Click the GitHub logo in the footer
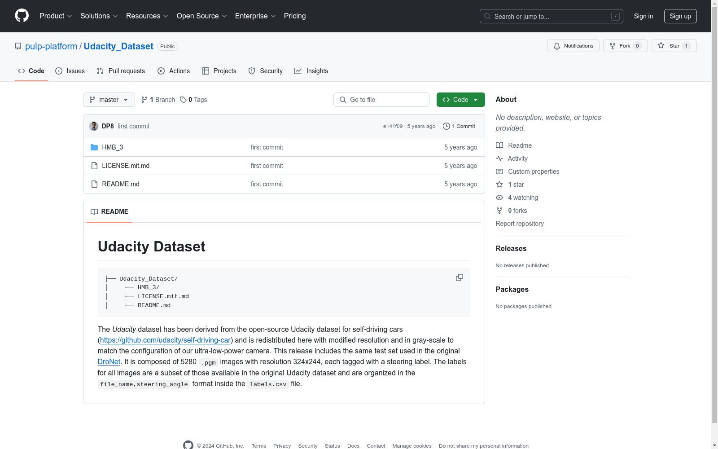This screenshot has width=718, height=449. pyautogui.click(x=188, y=445)
